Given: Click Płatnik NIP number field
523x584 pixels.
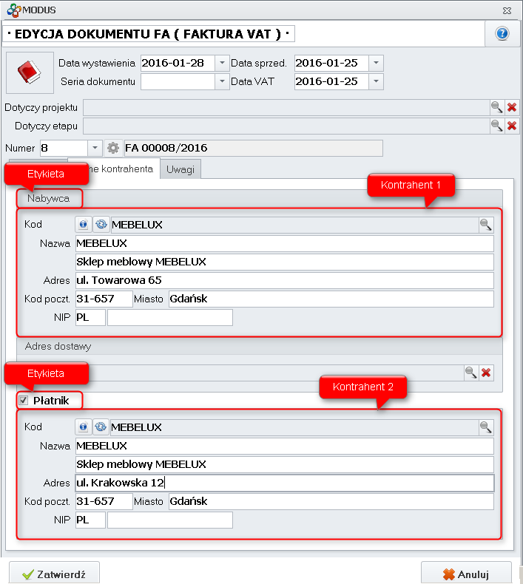Looking at the screenshot, I should [x=170, y=520].
